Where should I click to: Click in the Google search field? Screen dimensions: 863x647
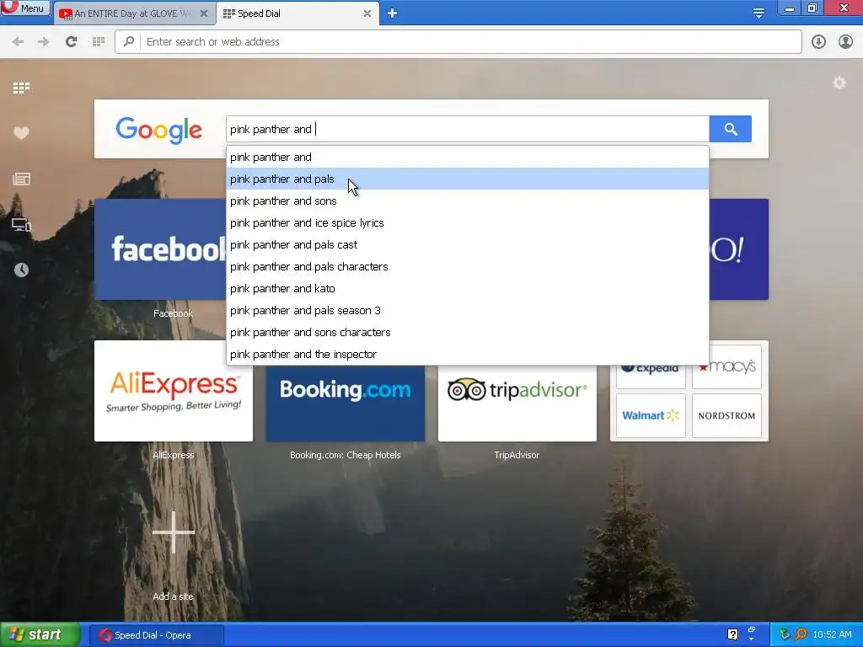[467, 129]
